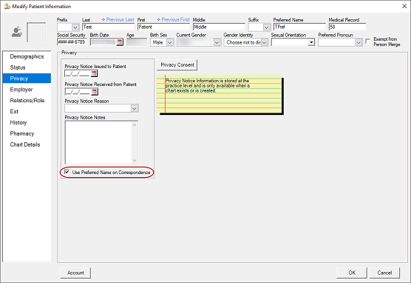Screen dimensions: 411x283
Task: Click the Privacy Notice Notes text area
Action: [98, 142]
